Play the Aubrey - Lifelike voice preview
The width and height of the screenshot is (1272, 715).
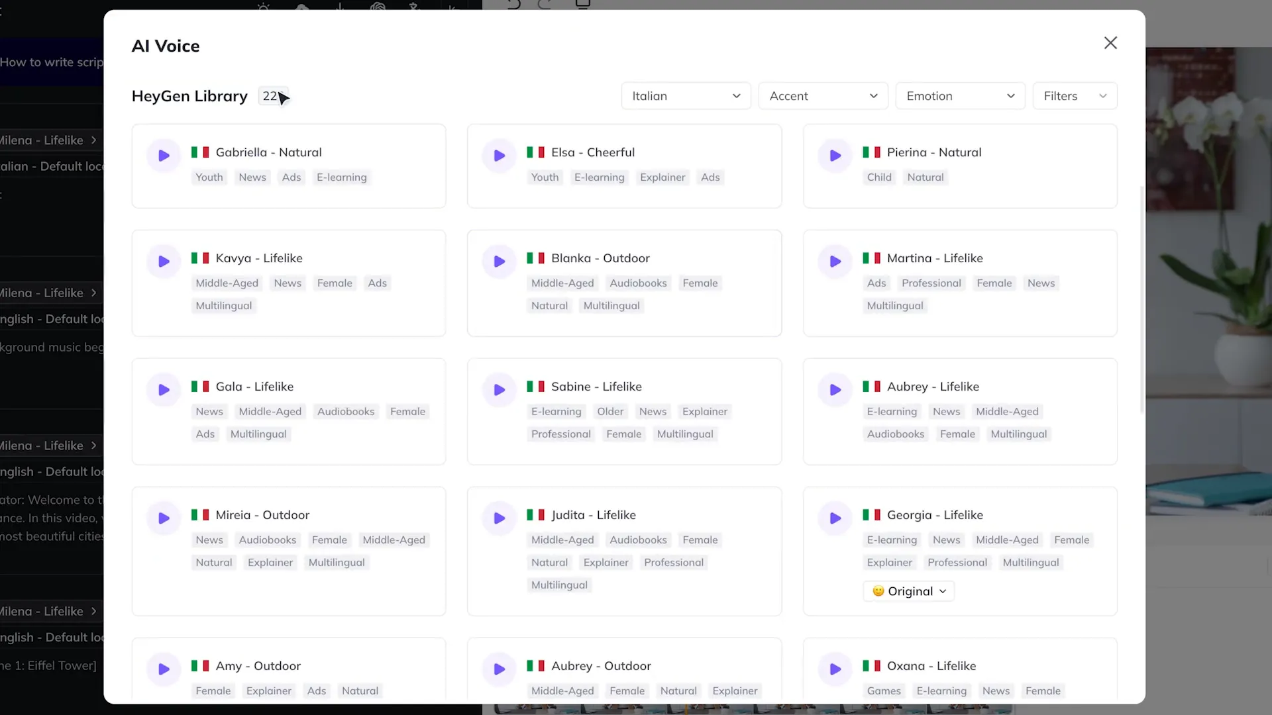(835, 390)
